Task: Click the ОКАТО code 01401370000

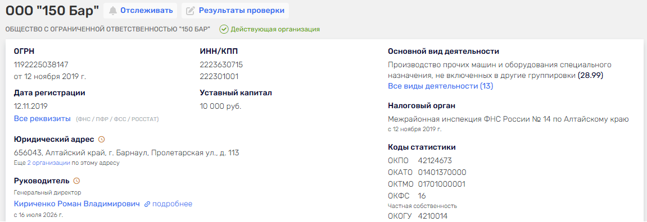Action: coord(442,172)
